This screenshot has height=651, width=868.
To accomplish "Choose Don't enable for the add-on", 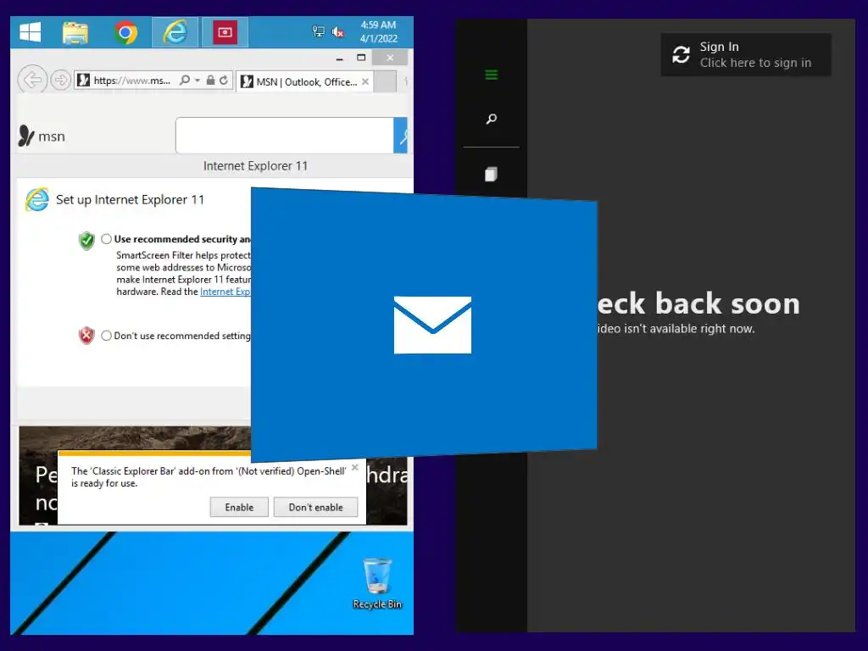I will tap(315, 507).
